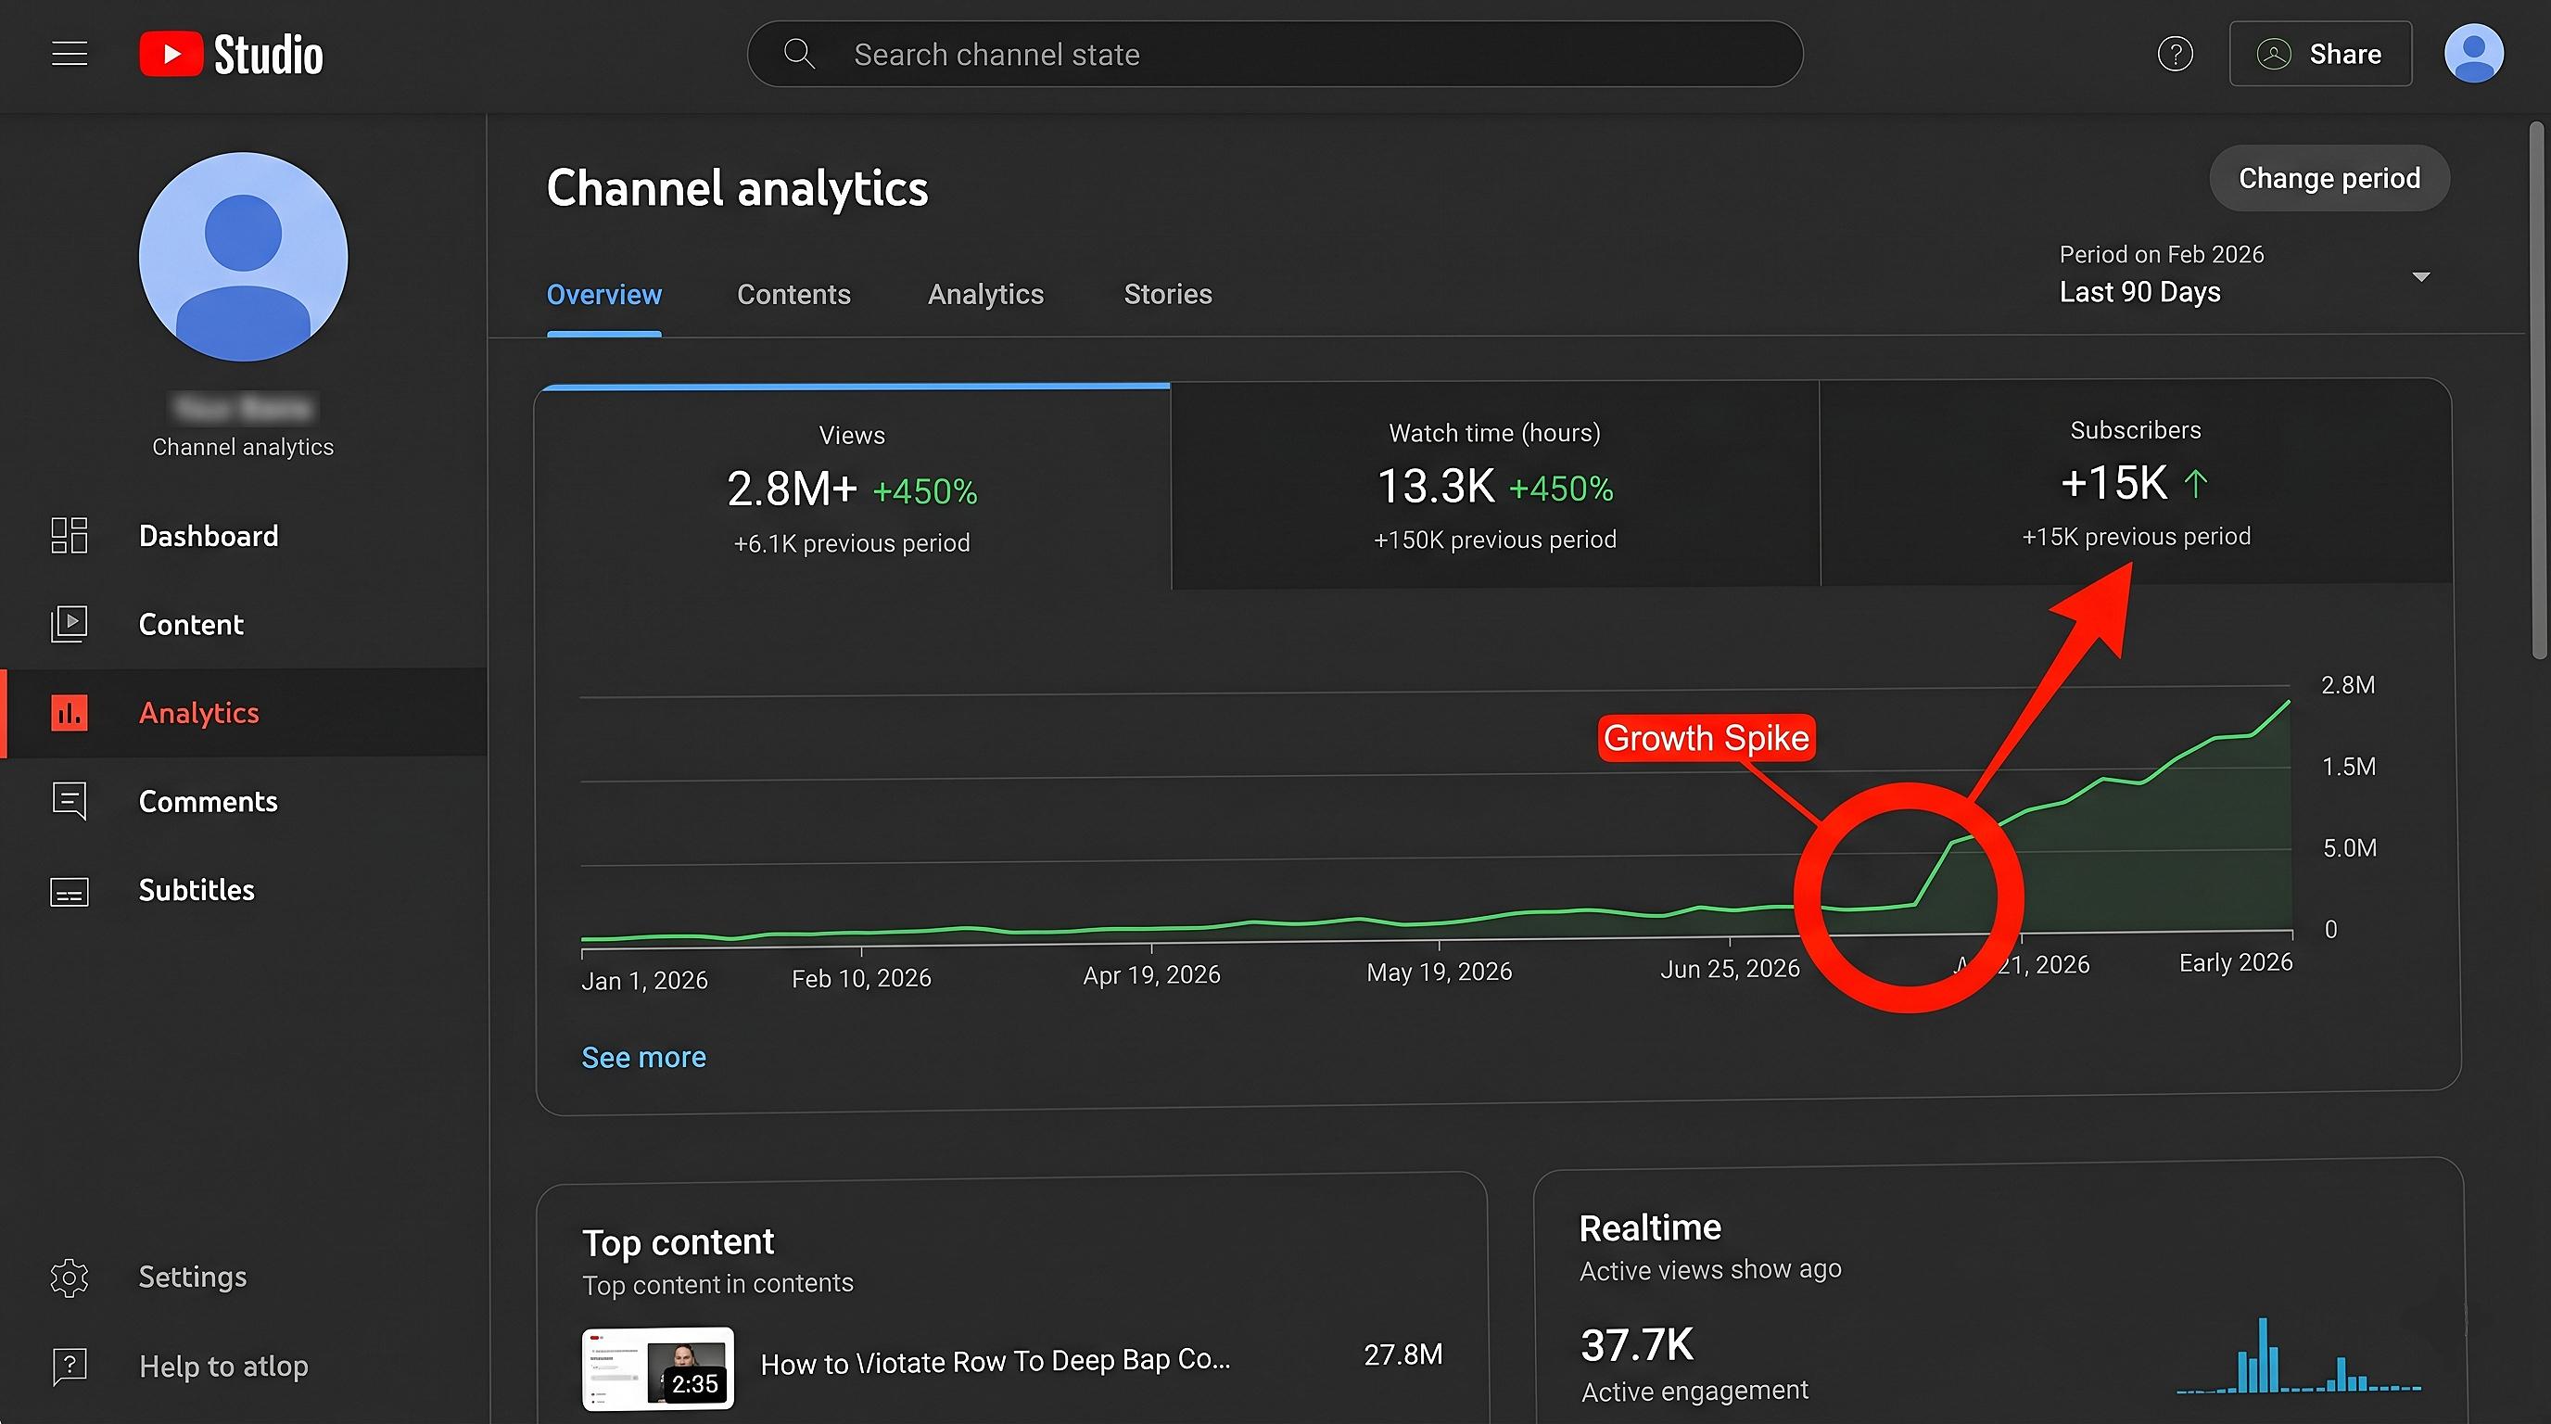Open Dashboard in the sidebar

pos(243,536)
